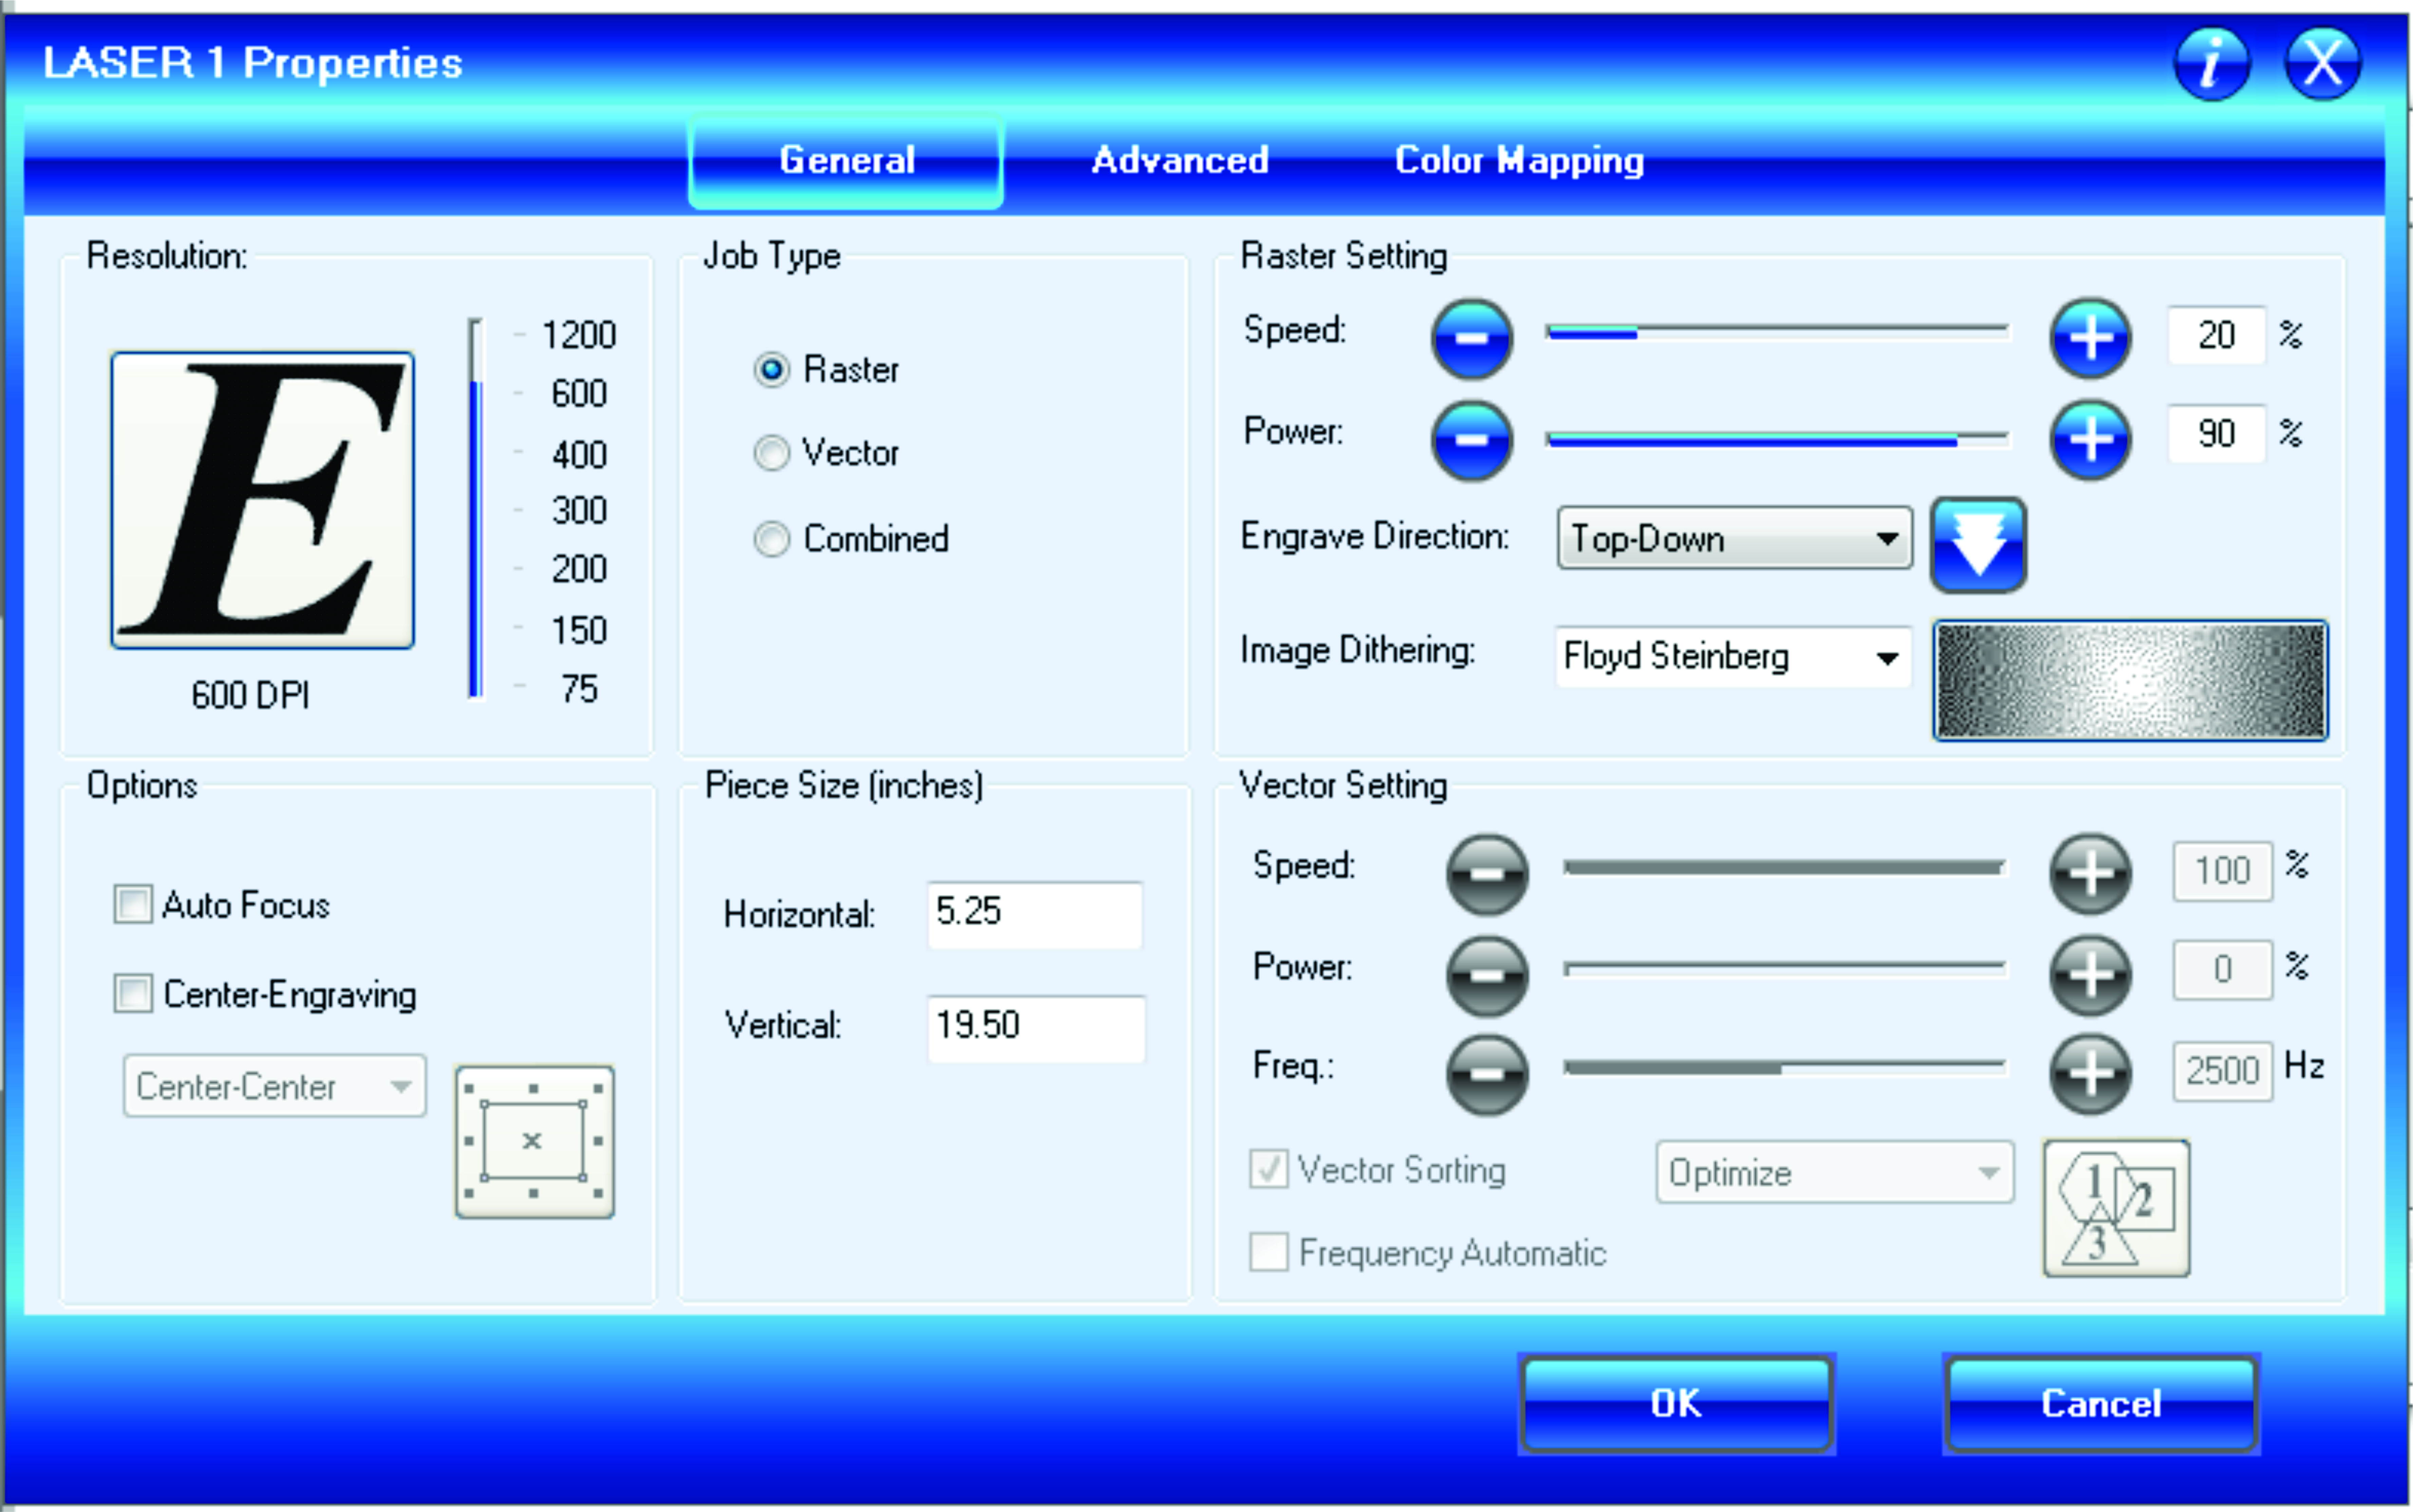
Task: Select 75 on the resolution scale
Action: click(x=579, y=689)
